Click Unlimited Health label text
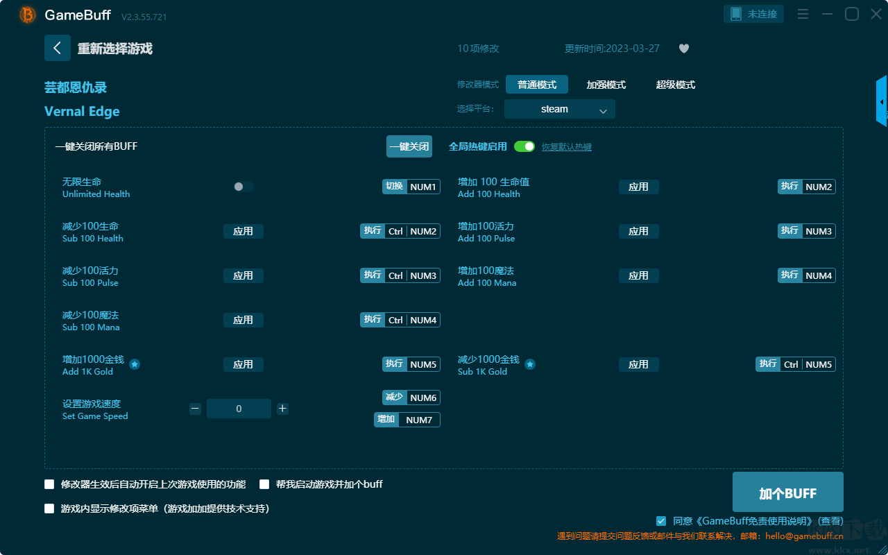This screenshot has width=888, height=555. (x=96, y=194)
